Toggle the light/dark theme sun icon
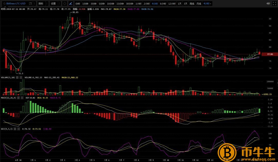 pos(65,4)
